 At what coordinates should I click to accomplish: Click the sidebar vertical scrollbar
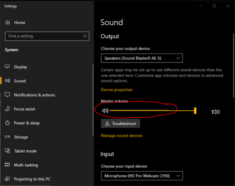point(93,100)
